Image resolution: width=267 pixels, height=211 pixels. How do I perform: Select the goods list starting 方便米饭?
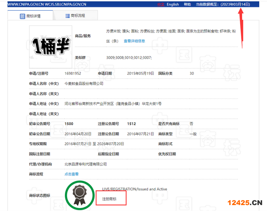coord(171,36)
